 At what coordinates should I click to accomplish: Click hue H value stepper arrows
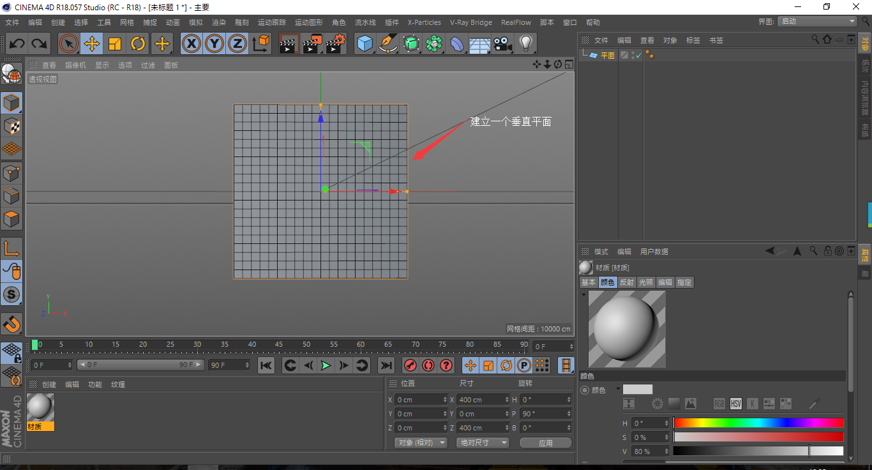point(667,423)
